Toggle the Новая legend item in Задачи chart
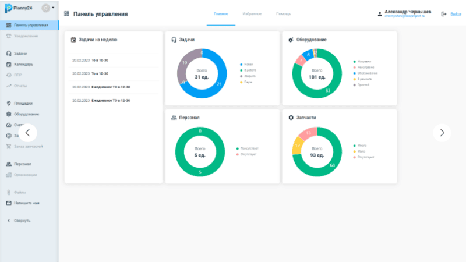Screen dimensions: 466x262 [x=248, y=64]
